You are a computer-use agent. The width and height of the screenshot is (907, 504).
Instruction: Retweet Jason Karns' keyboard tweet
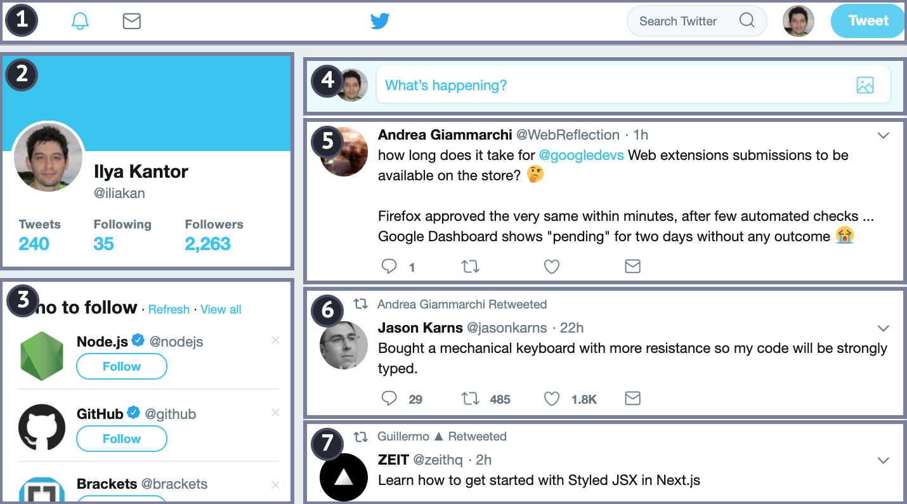pyautogui.click(x=470, y=399)
